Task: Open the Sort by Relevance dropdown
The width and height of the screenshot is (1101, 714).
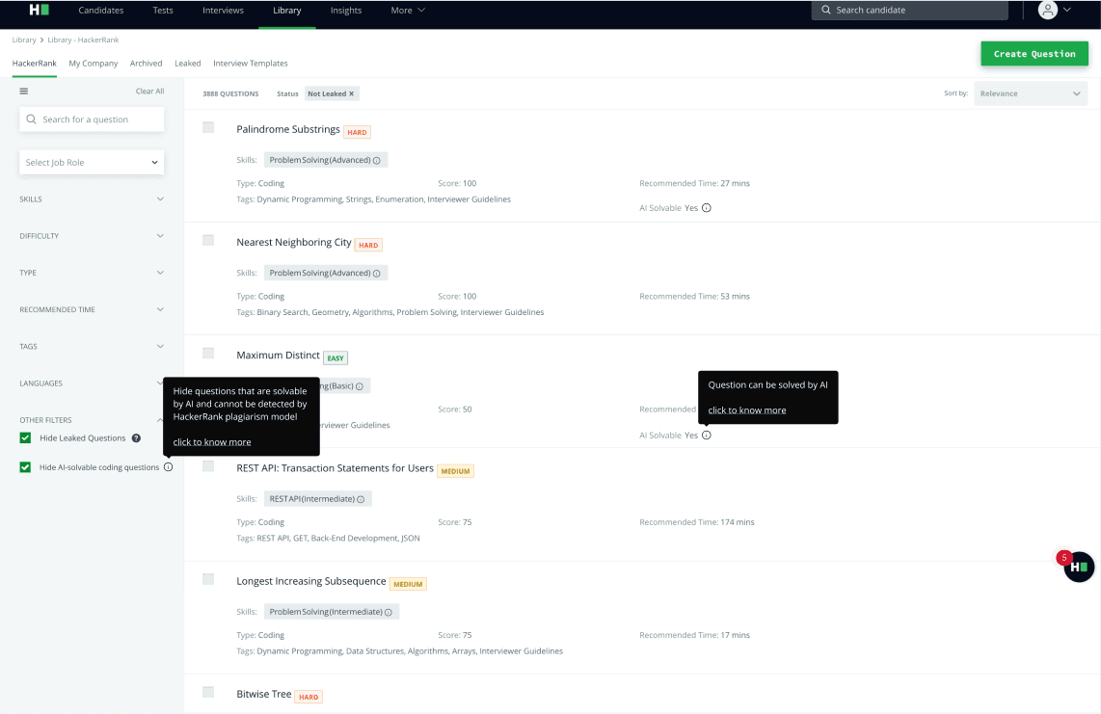Action: pyautogui.click(x=1030, y=94)
